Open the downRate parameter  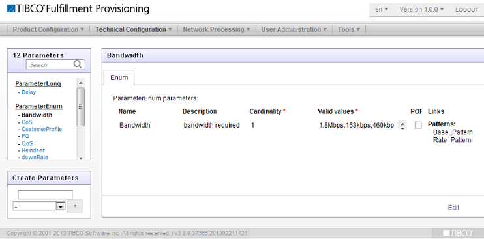click(35, 157)
